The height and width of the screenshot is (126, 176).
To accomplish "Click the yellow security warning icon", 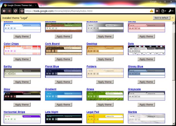I will point(151,11).
